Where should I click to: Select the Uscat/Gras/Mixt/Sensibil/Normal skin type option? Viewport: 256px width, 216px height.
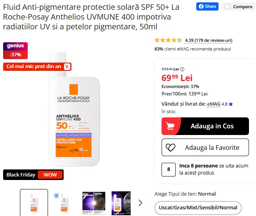click(198, 208)
